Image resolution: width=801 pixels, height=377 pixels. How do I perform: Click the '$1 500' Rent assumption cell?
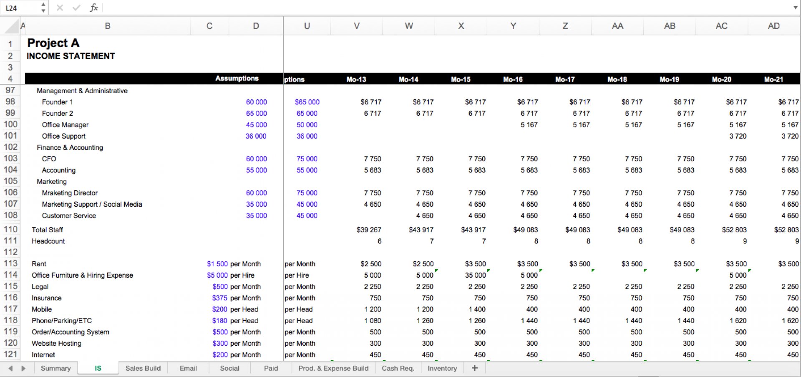(217, 264)
